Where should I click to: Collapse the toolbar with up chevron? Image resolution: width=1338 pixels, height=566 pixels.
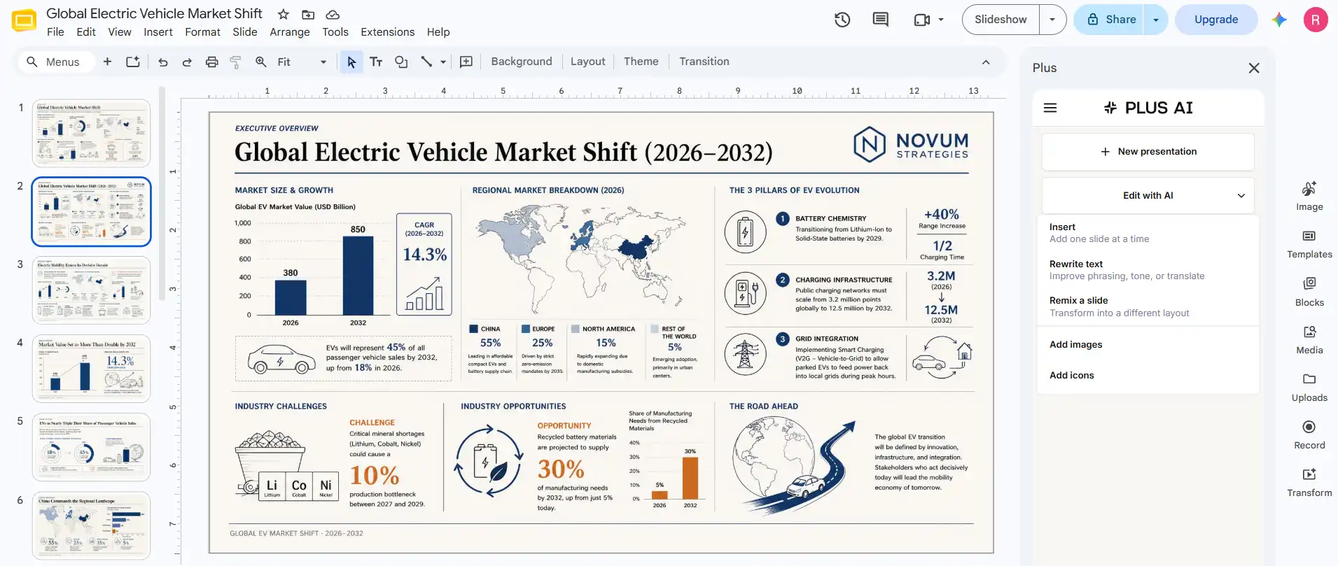click(x=986, y=62)
